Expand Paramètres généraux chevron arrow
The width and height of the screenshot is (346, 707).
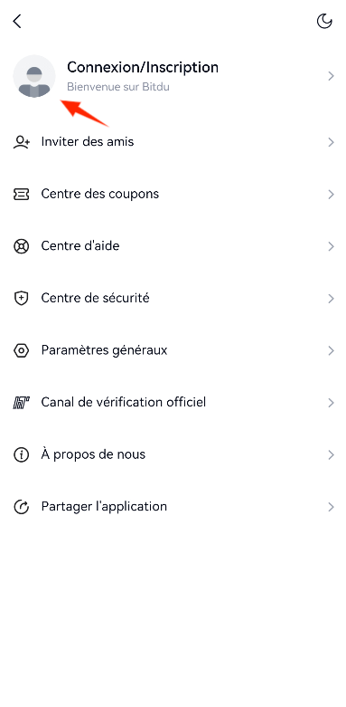[332, 350]
